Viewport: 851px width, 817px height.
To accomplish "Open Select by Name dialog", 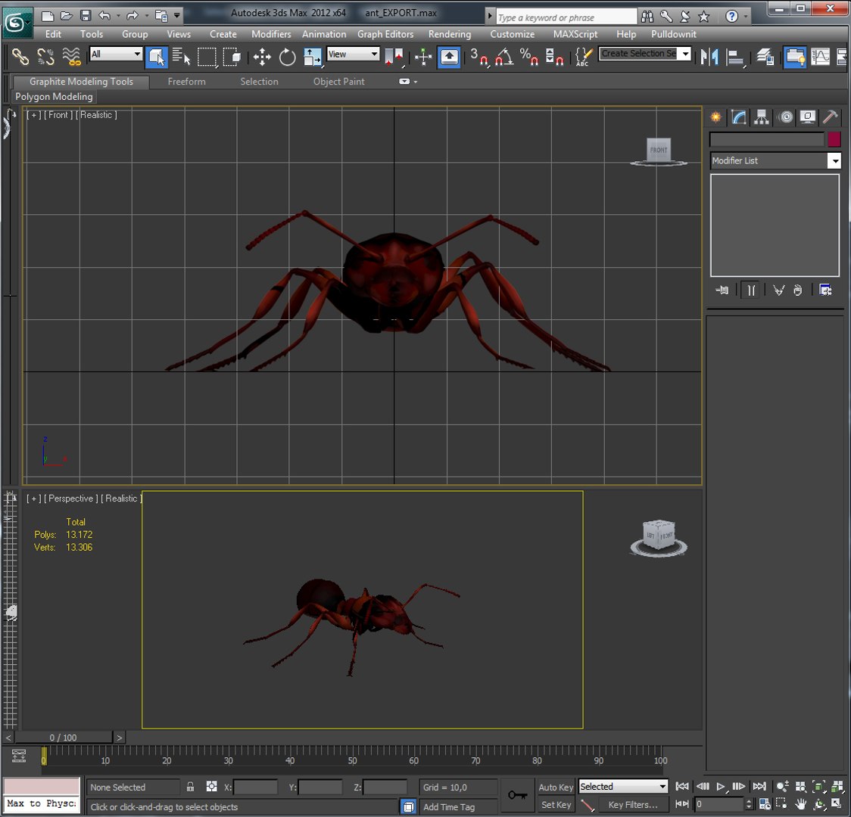I will point(181,57).
